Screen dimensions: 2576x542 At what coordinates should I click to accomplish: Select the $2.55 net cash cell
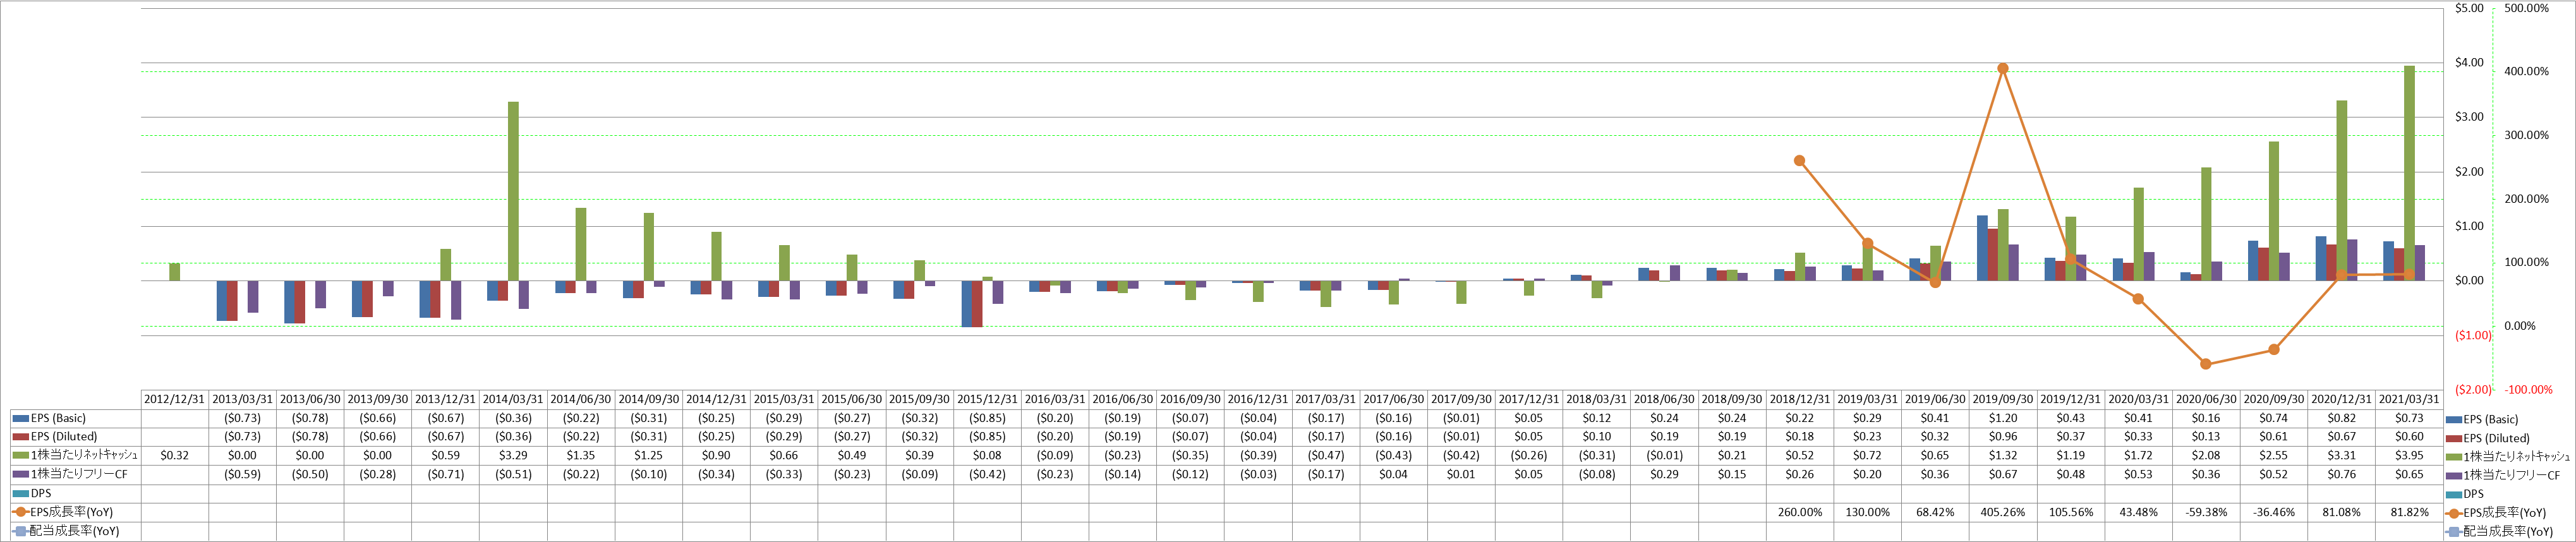(x=2274, y=455)
